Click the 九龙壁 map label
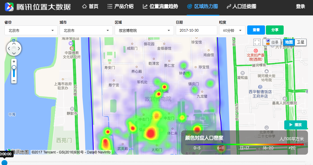Viewport: 313px width, 165px height. tap(202, 96)
